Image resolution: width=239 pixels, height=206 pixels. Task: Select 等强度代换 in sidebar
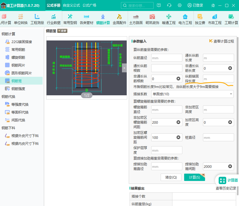click(x=21, y=104)
